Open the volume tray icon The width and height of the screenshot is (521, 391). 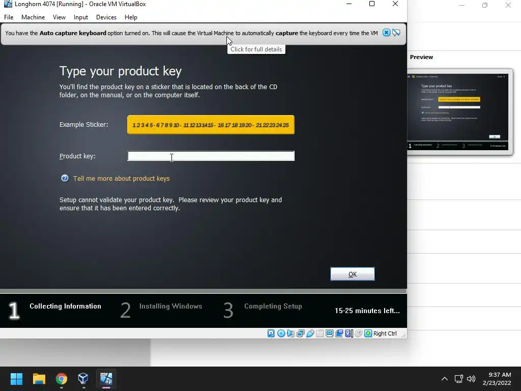(471, 379)
